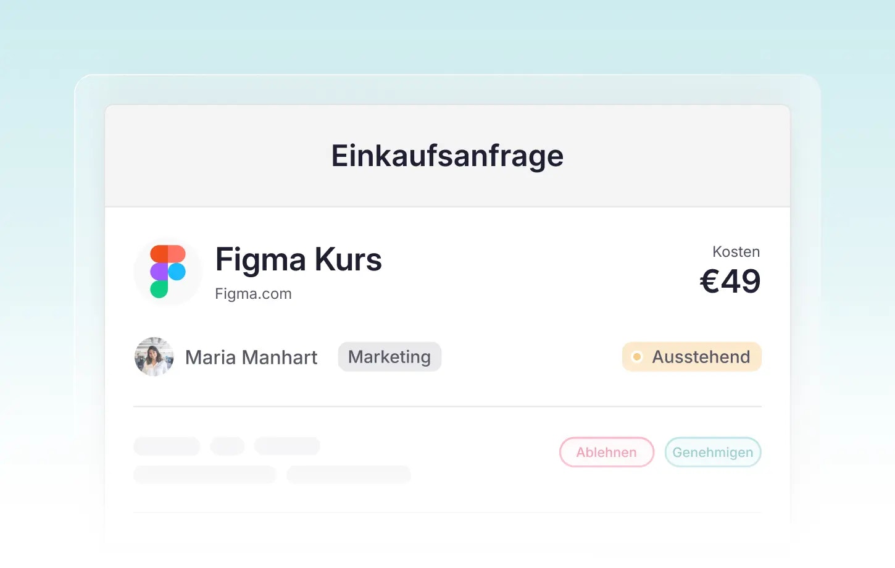Screen dimensions: 895x568
Task: Click the faint divider under the placeholder bars
Action: pyautogui.click(x=447, y=512)
